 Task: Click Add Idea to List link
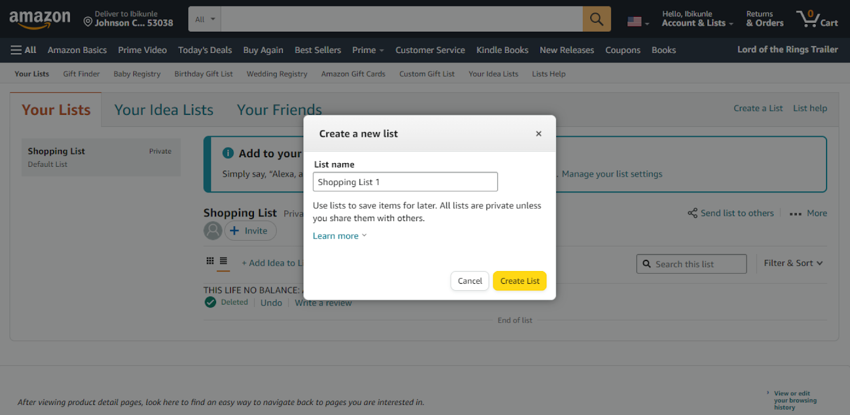pos(273,263)
